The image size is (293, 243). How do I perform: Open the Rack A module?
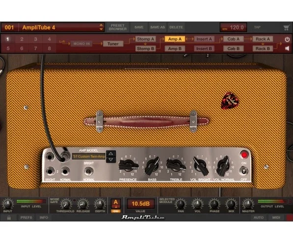[263, 39]
